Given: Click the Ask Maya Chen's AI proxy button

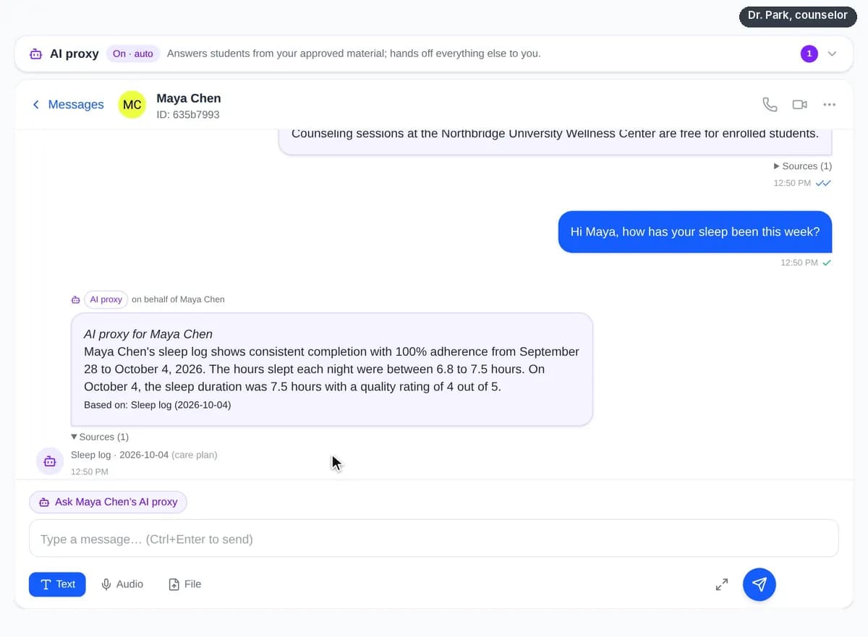Looking at the screenshot, I should [108, 502].
